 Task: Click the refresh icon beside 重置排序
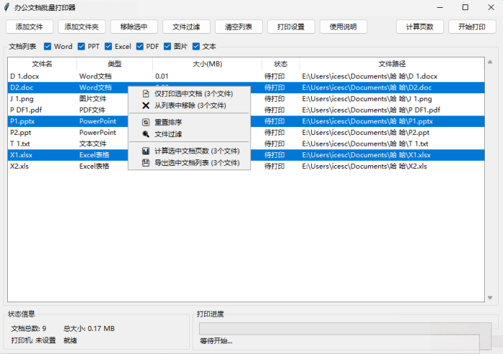pos(146,122)
